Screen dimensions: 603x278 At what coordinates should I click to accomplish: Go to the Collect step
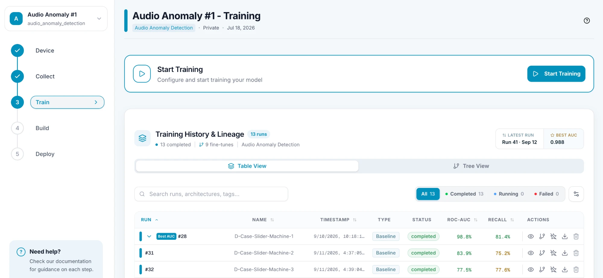pos(45,77)
